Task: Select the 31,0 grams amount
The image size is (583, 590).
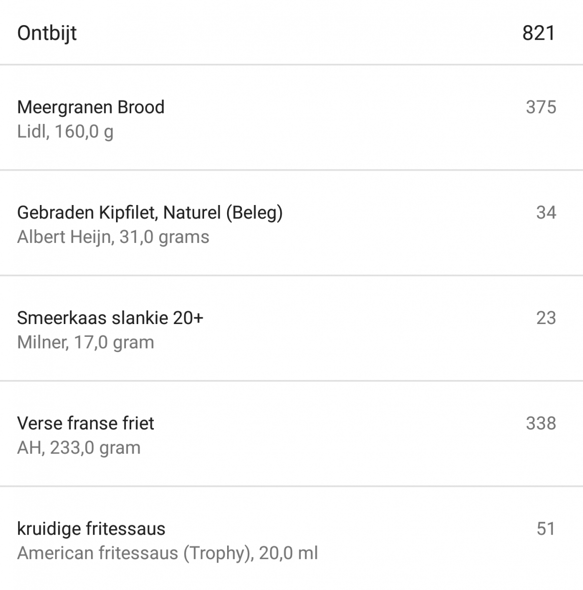Action: point(165,237)
